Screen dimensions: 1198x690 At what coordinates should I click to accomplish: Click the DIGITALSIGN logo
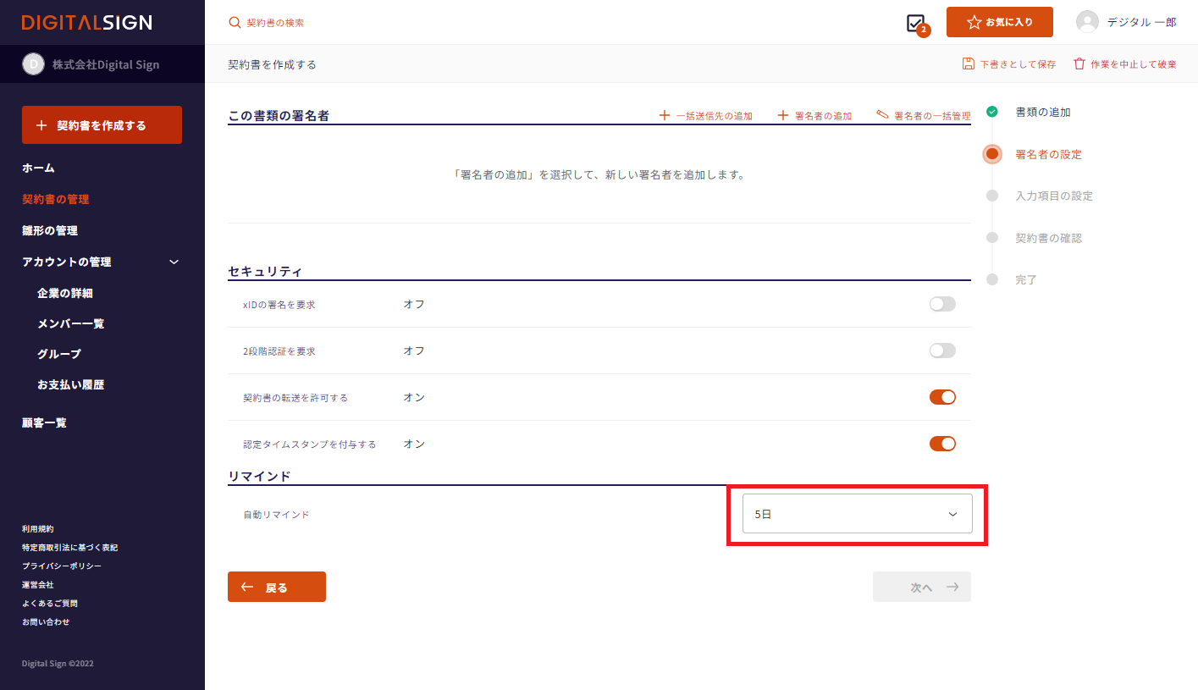pos(86,23)
